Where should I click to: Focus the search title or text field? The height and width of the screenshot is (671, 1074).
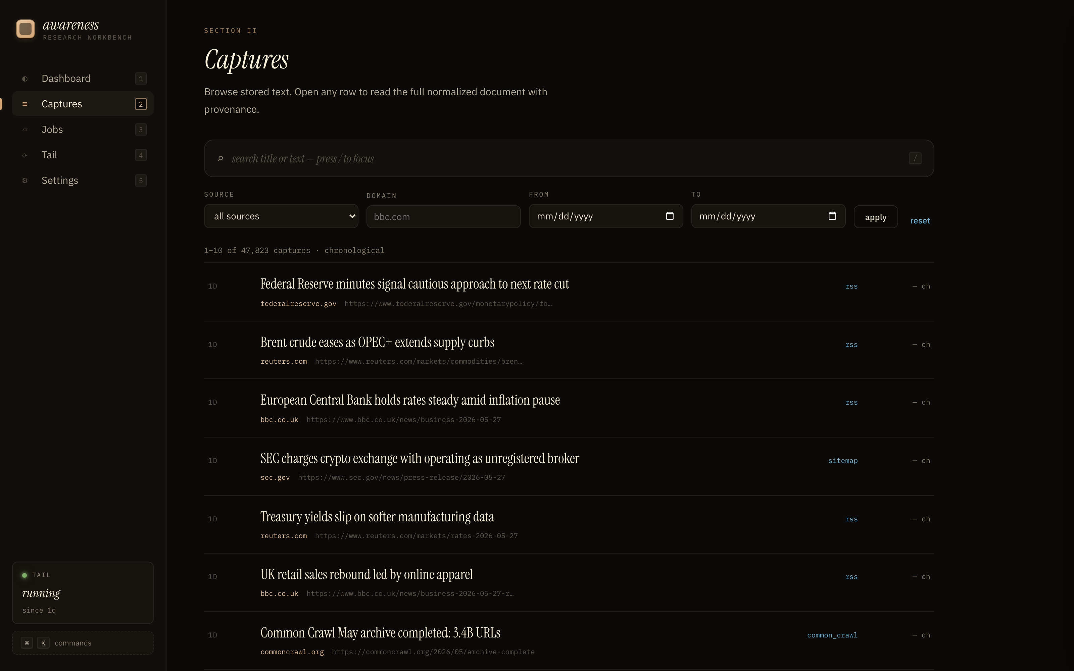[569, 158]
